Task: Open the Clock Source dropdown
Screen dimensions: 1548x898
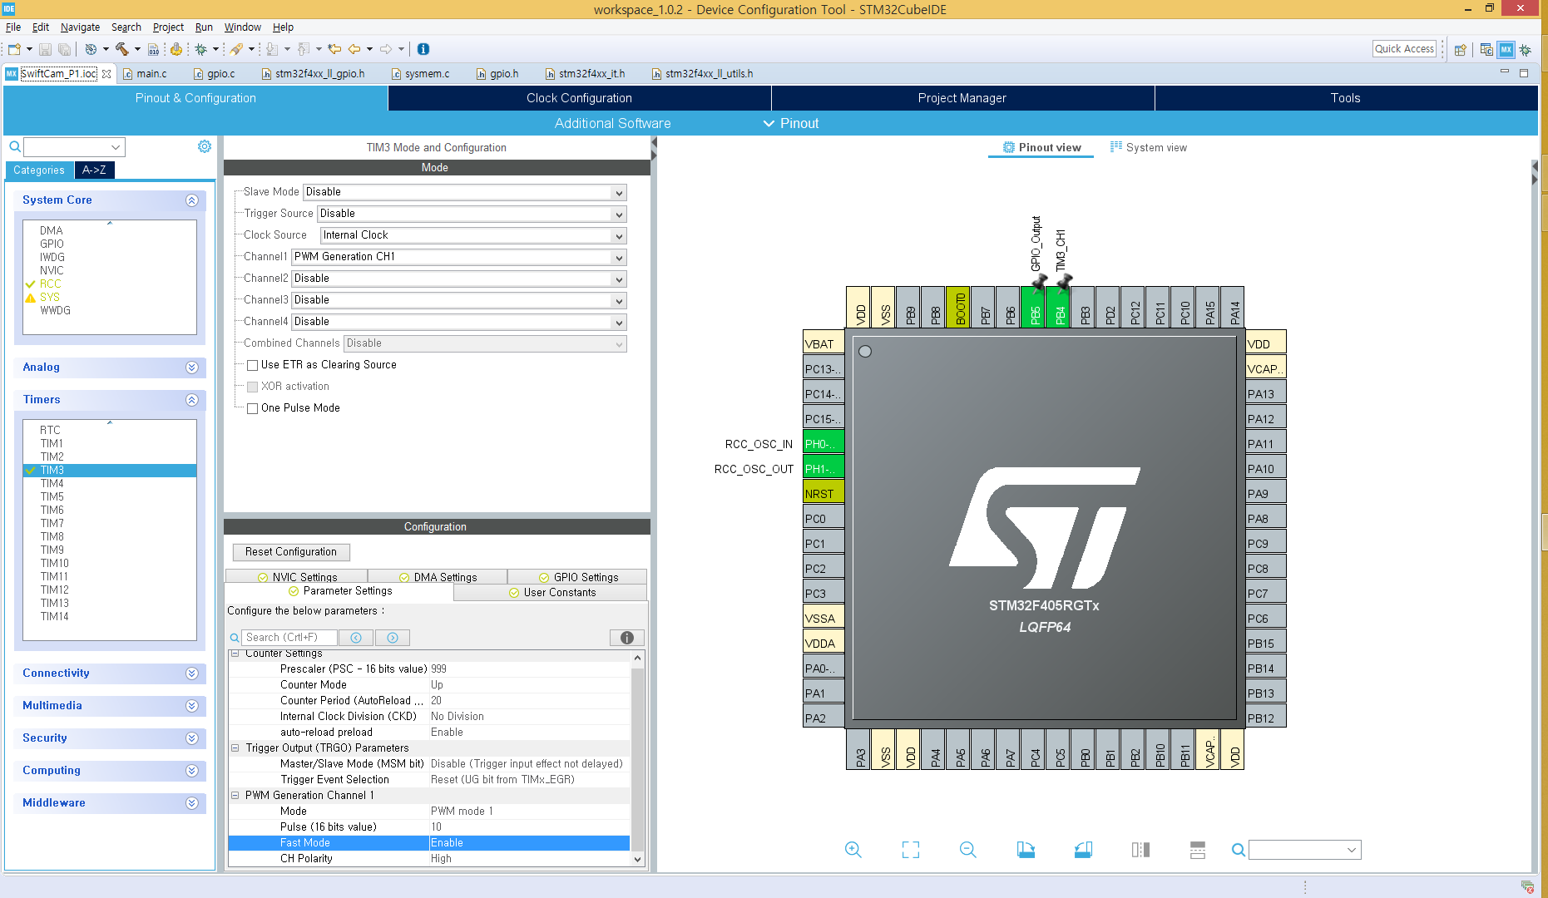Action: [473, 235]
